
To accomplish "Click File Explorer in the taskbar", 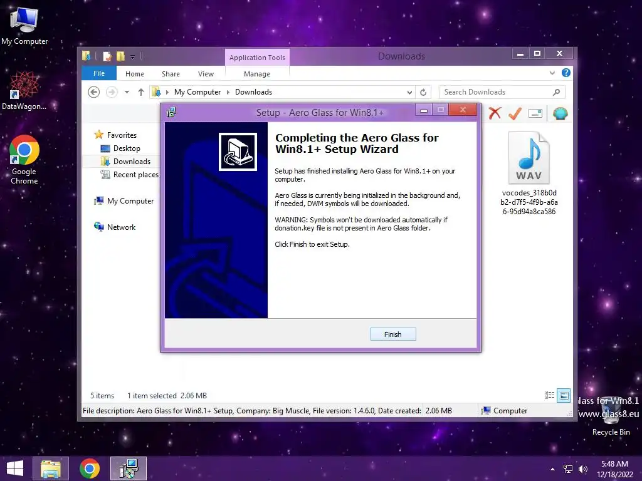I will pos(50,468).
